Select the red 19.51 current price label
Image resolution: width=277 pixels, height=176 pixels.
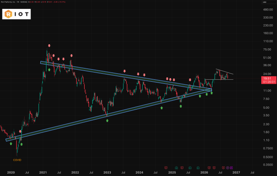pos(269,80)
